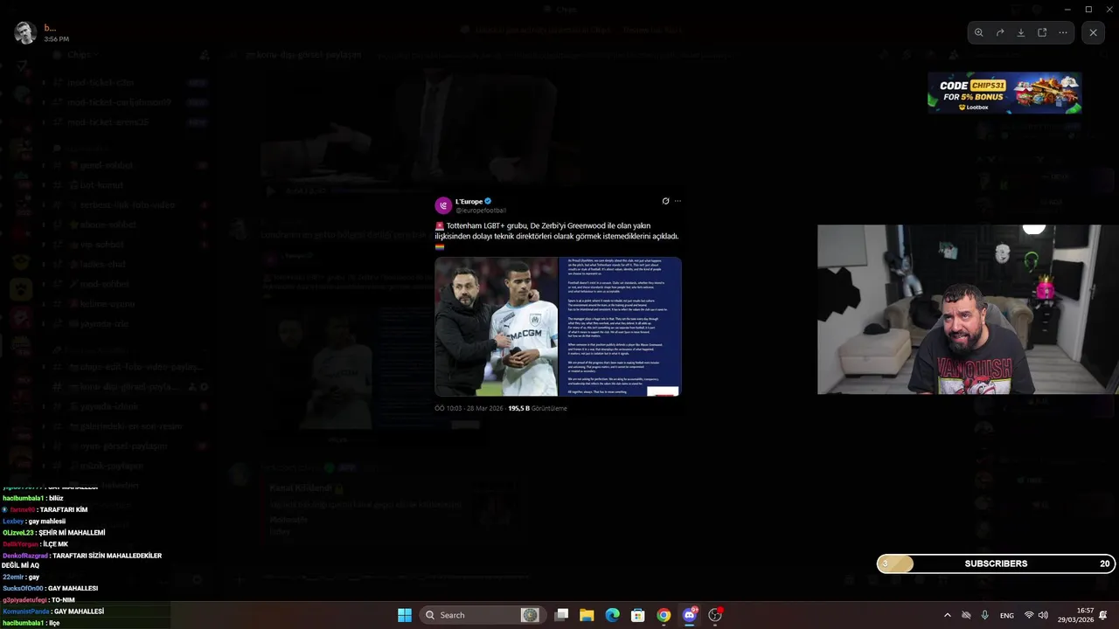Forward the image with the arrow icon

pyautogui.click(x=1000, y=32)
